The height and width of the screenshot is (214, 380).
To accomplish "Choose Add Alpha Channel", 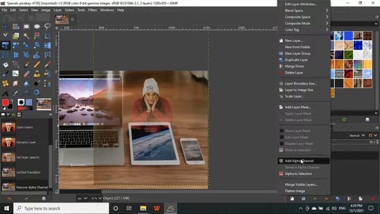I will (304, 161).
